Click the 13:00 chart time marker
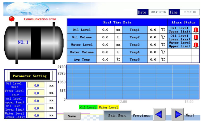The image size is (205, 123). click(189, 102)
